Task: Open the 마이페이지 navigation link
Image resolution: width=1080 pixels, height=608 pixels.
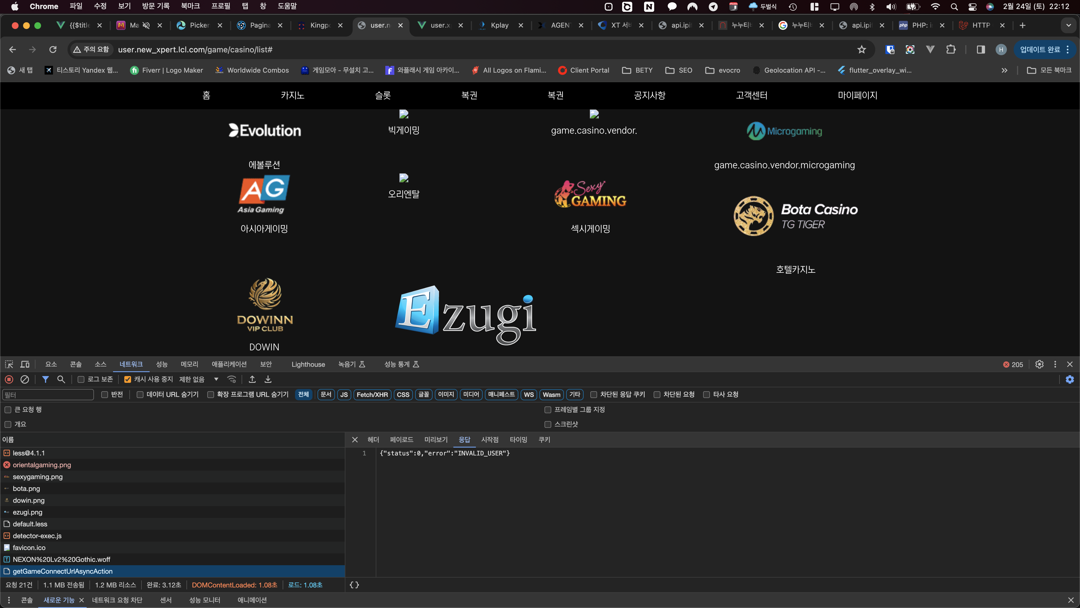Action: (857, 96)
